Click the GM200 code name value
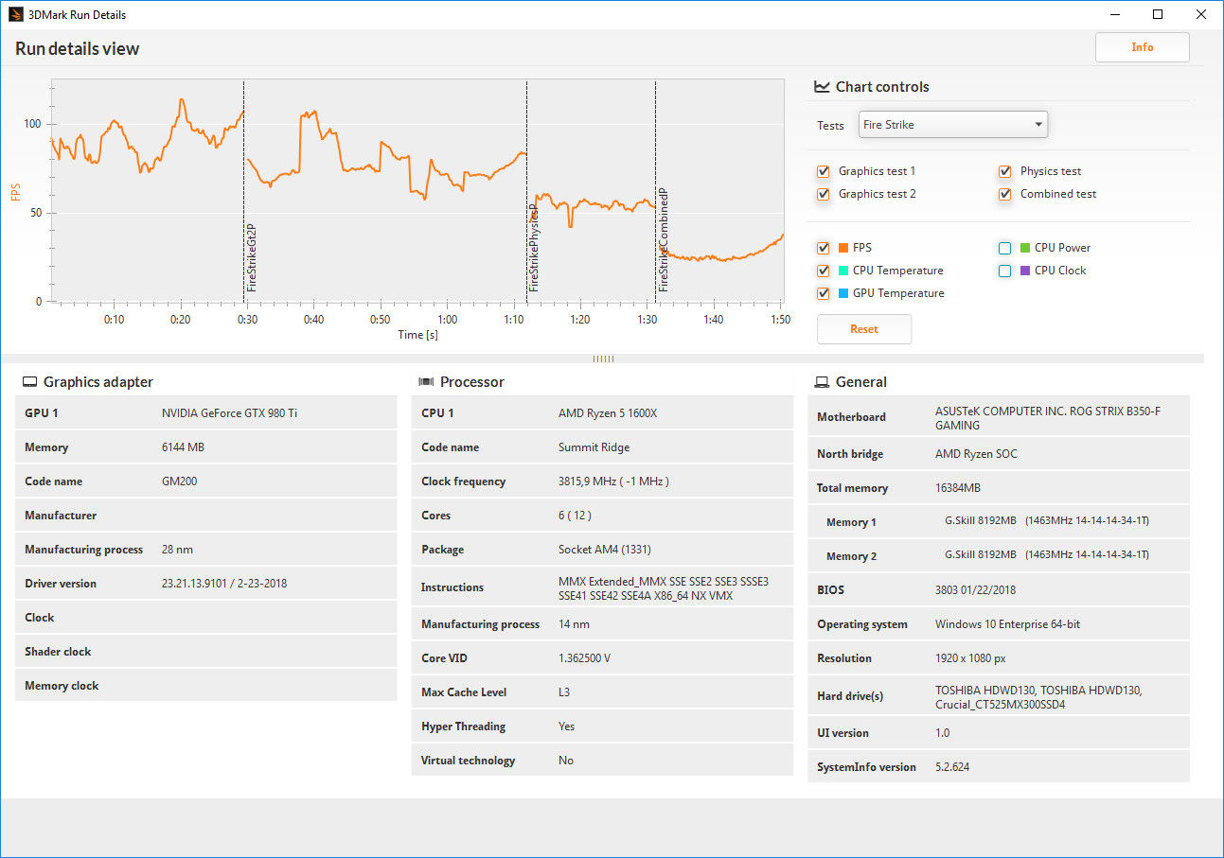Image resolution: width=1224 pixels, height=858 pixels. click(179, 482)
